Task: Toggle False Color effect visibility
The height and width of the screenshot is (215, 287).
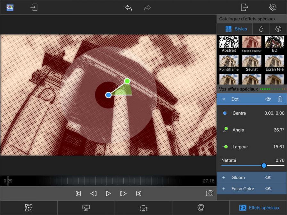Action: 268,189
